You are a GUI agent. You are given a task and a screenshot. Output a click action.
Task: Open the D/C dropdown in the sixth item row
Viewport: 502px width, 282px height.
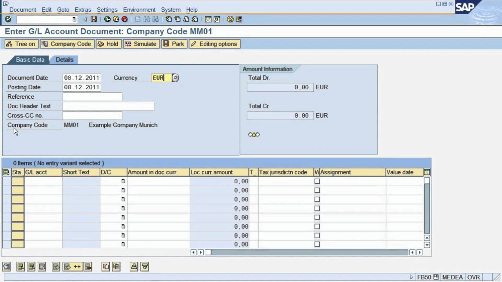tap(123, 226)
